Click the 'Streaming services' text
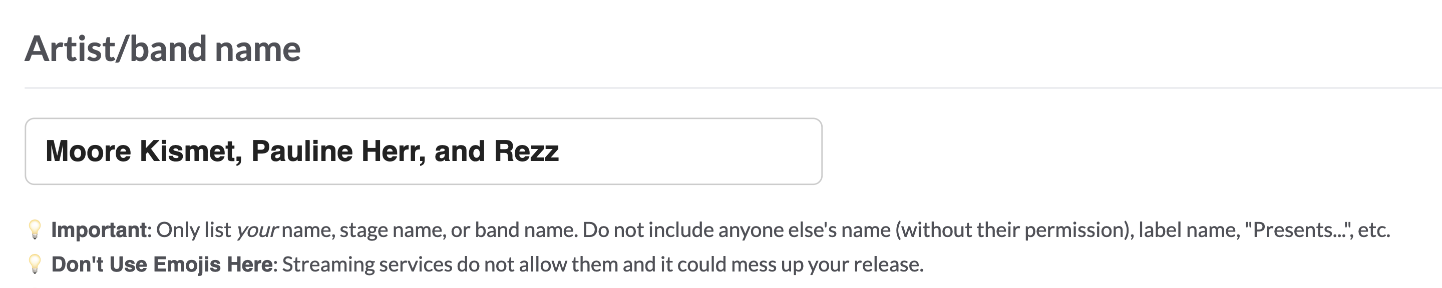Image resolution: width=1442 pixels, height=288 pixels. tap(367, 264)
